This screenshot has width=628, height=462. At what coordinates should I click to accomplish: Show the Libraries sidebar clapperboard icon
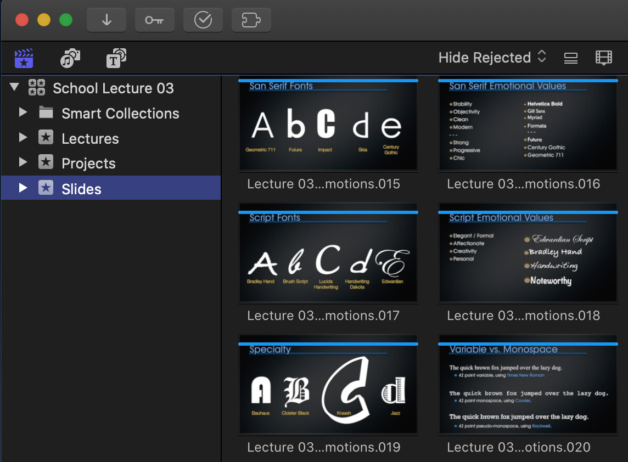tap(24, 58)
